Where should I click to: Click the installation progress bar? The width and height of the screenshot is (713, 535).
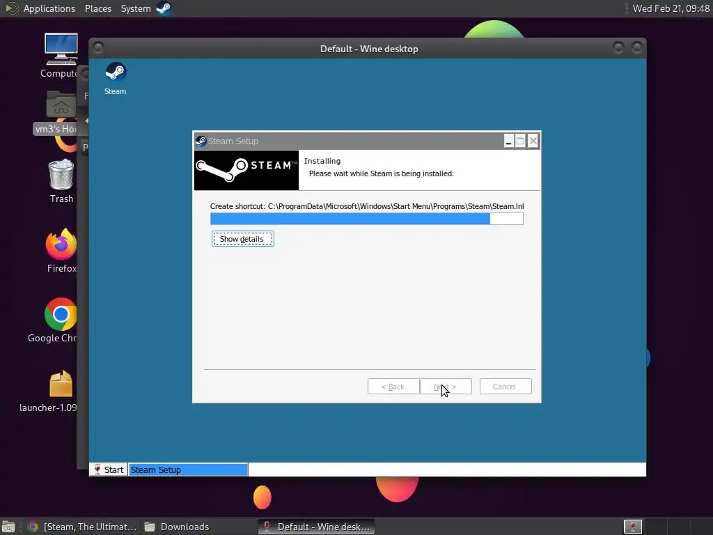coord(366,219)
